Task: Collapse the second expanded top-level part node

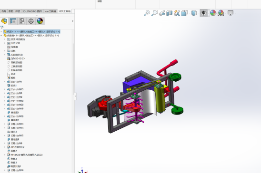Action: click(1, 35)
